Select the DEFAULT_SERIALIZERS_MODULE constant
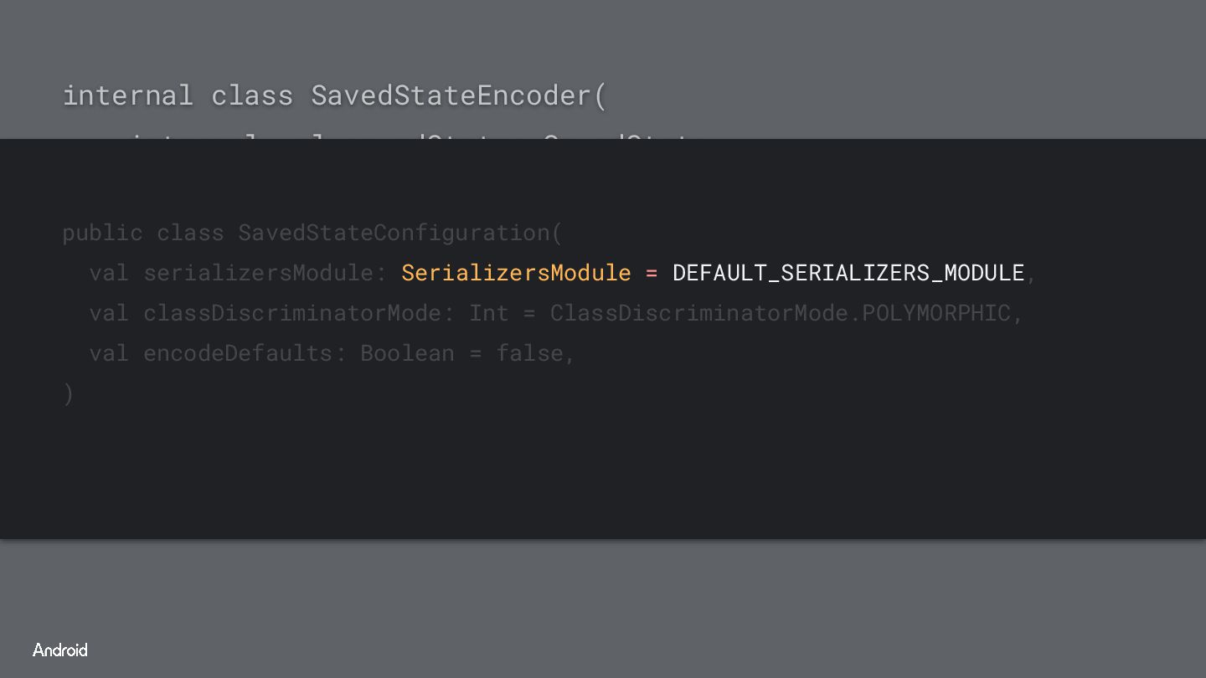 coord(848,273)
